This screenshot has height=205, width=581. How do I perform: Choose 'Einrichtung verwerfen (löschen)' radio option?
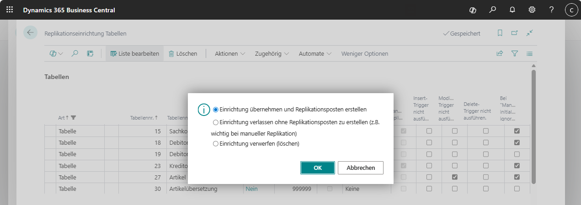pos(216,144)
